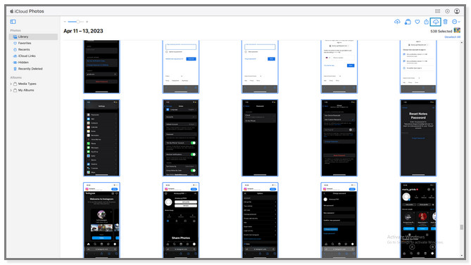Click the 'Apr 11 – 13, 2023' date heading
Viewport: 471px width, 265px height.
tap(83, 31)
